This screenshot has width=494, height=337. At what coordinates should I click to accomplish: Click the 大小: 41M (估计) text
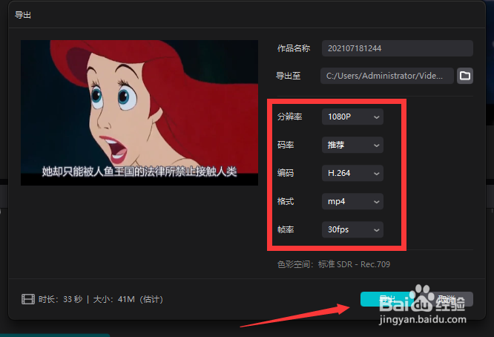point(128,299)
